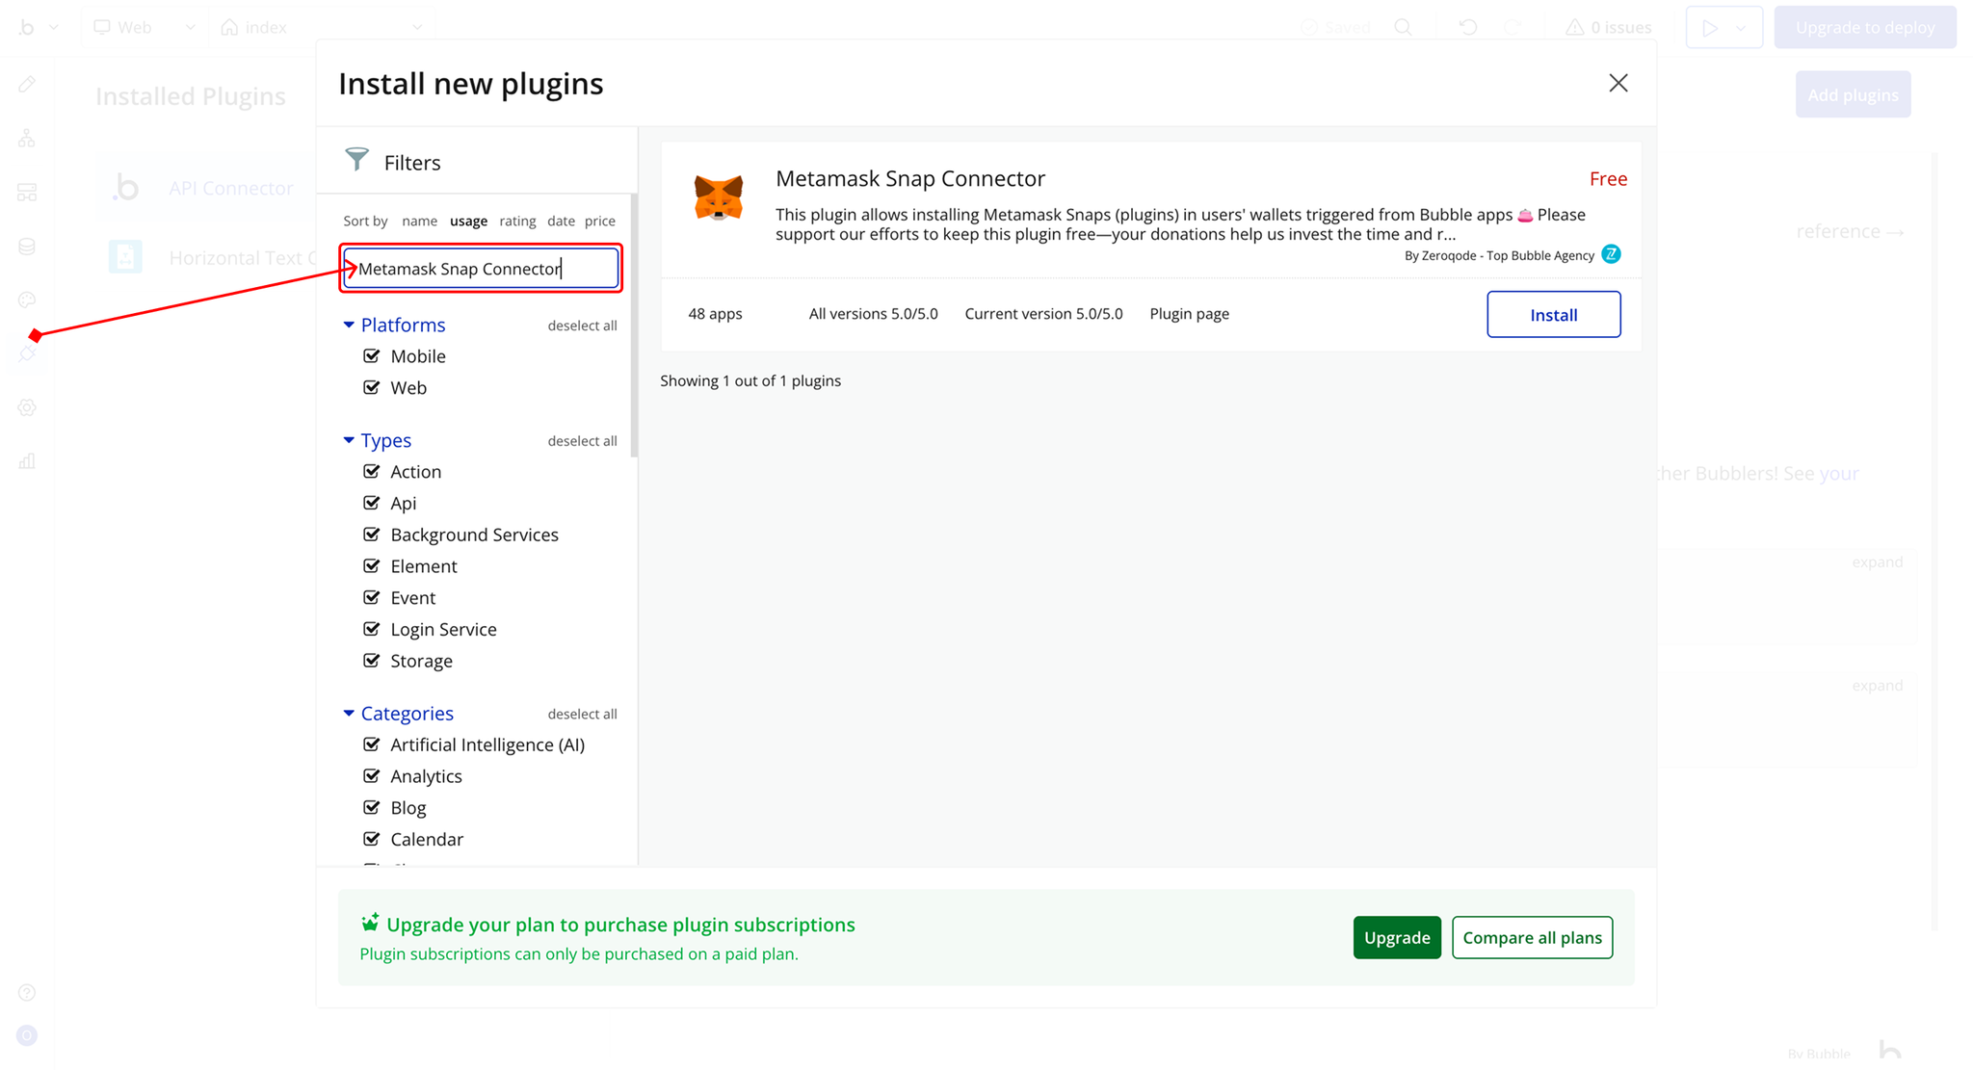Screen dimensions: 1973x1070
Task: Open the Data tab database icon
Action: point(27,247)
